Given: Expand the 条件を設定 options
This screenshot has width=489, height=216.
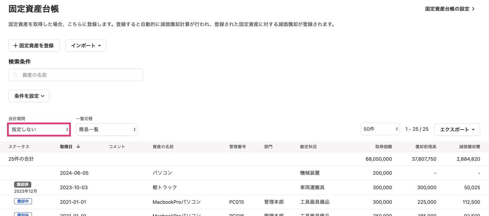Looking at the screenshot, I should (29, 96).
